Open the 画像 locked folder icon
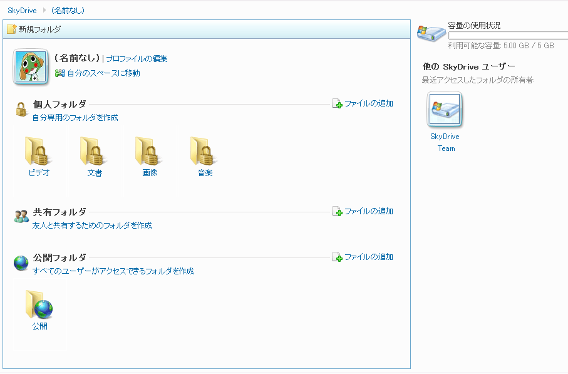Image resolution: width=568 pixels, height=374 pixels. [x=149, y=151]
